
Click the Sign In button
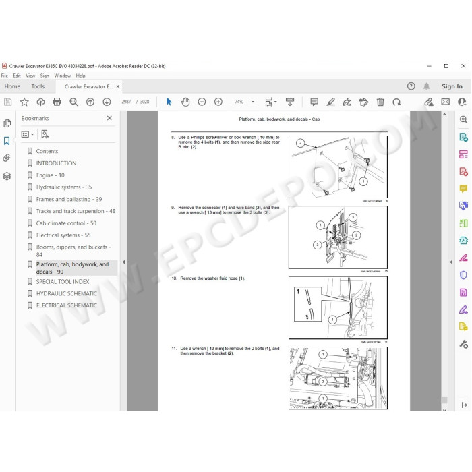tap(452, 86)
